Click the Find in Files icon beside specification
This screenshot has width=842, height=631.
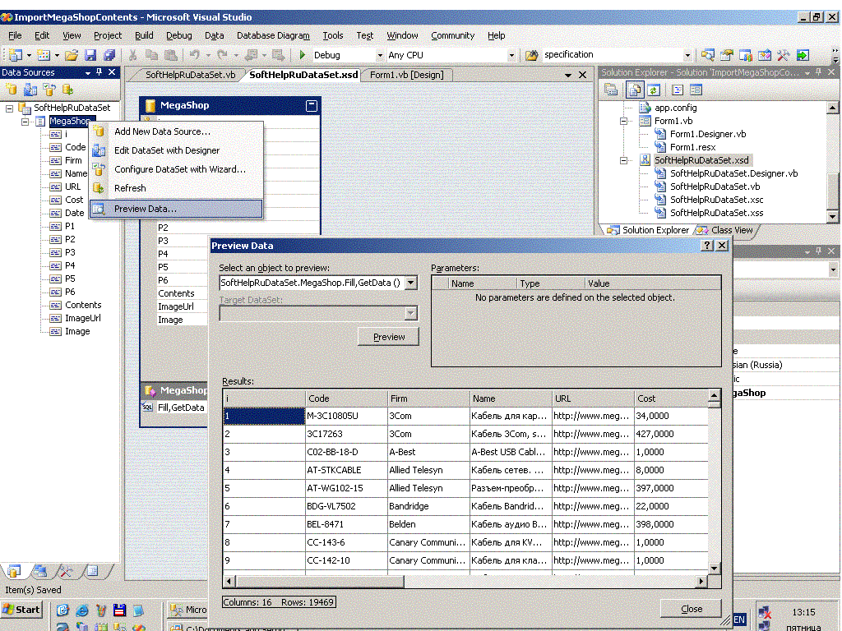click(x=532, y=55)
